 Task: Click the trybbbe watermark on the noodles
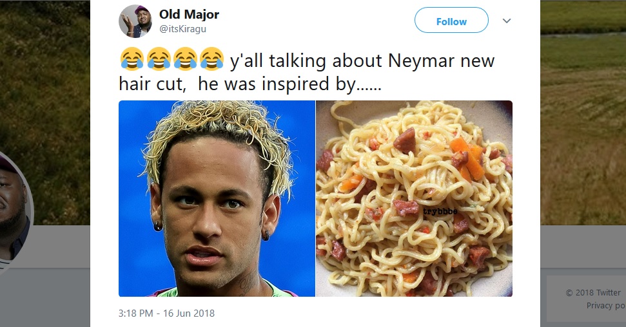pos(440,211)
